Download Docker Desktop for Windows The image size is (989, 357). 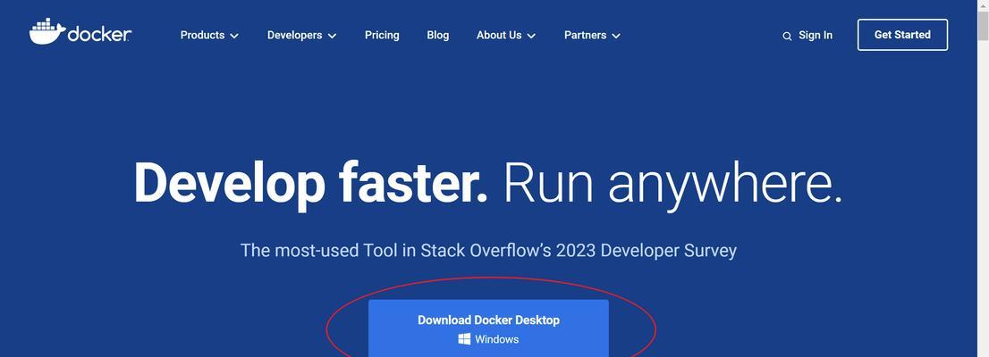click(488, 328)
